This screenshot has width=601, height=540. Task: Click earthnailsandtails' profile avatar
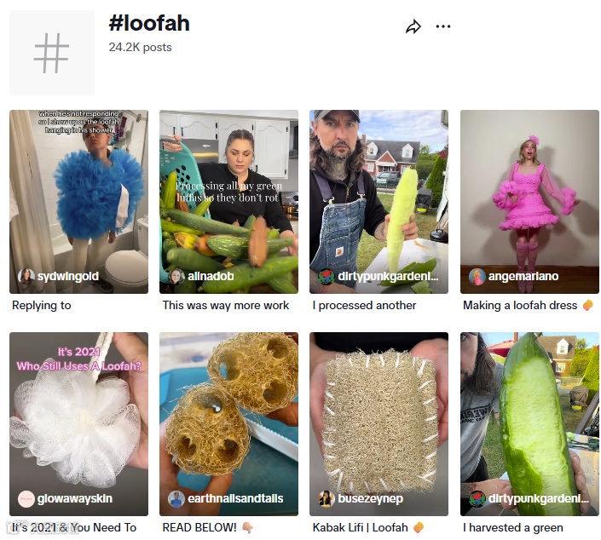coord(176,498)
